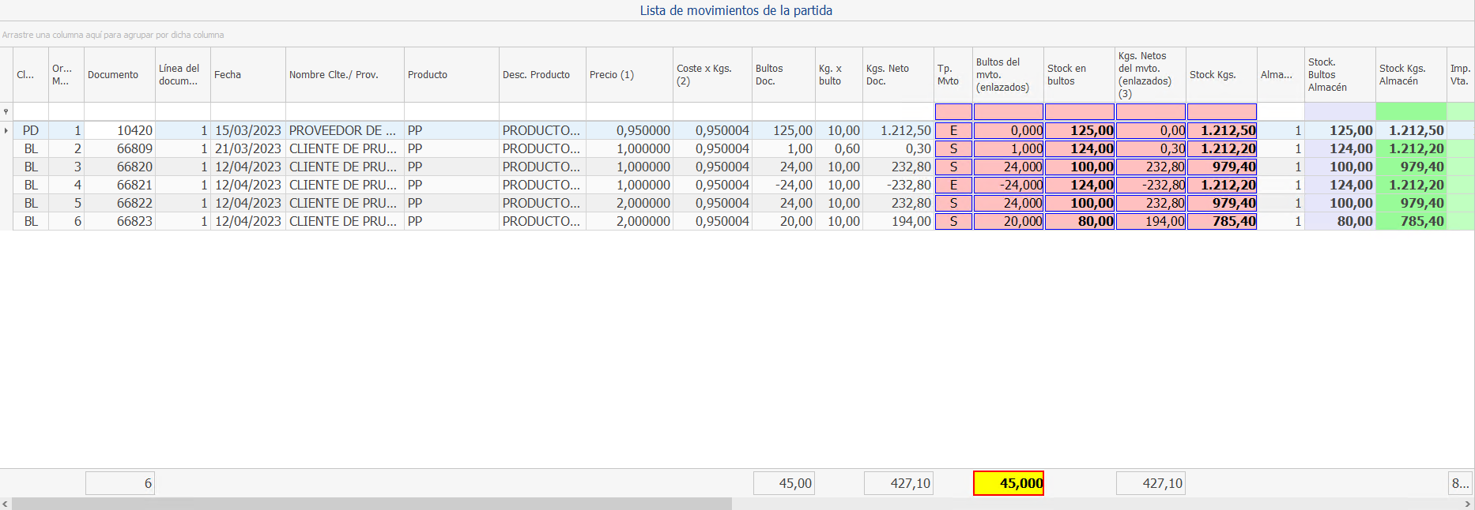The height and width of the screenshot is (510, 1475).
Task: Click the Stock en bultos column header
Action: tap(1080, 75)
